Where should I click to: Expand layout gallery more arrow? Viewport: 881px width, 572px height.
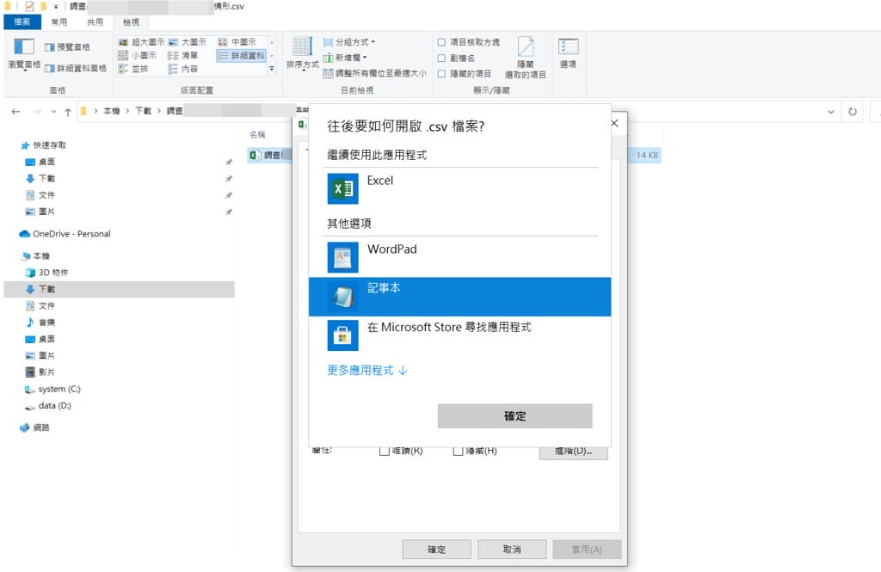(272, 69)
